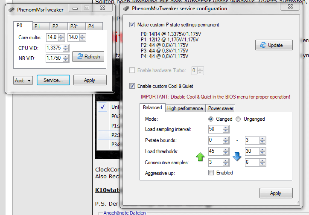Click the P1: 12|12 @ 1,175V/1,175V text line
Screen dimensions: 309x215
tap(169, 40)
